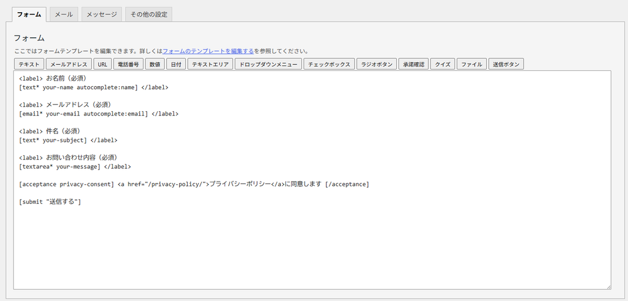This screenshot has width=628, height=301.
Task: Click the [textarea* your-message] line
Action: tap(75, 166)
